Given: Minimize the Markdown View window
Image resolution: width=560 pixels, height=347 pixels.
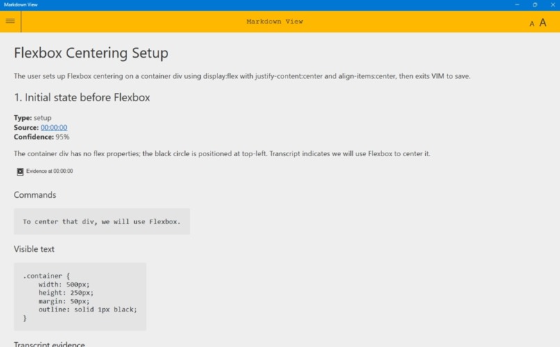Looking at the screenshot, I should (x=517, y=5).
